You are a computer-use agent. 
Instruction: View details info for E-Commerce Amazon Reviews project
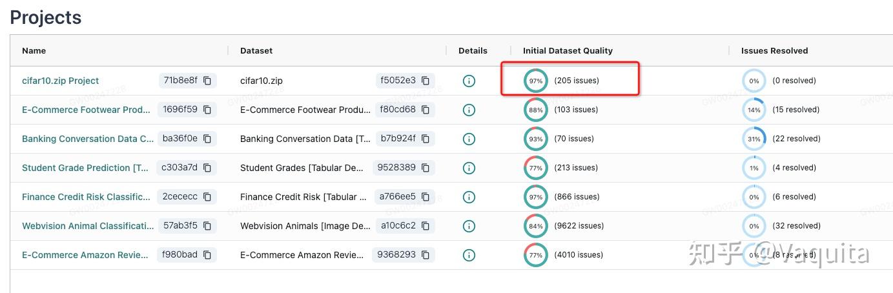(469, 255)
